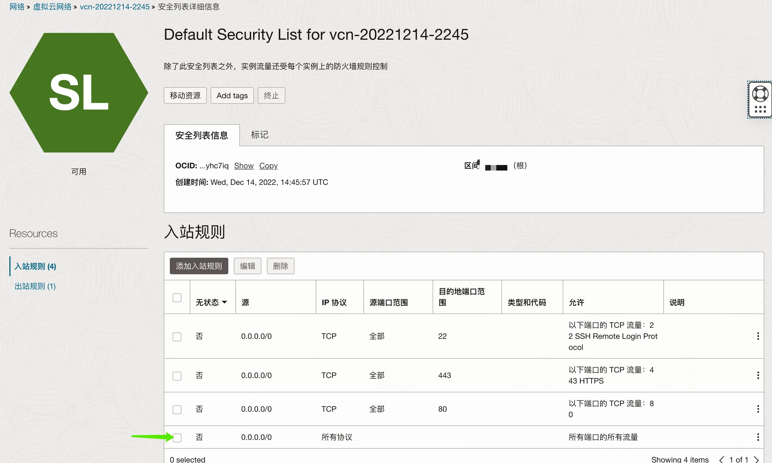
Task: Select the SSH port 22 rule checkbox
Action: point(177,337)
